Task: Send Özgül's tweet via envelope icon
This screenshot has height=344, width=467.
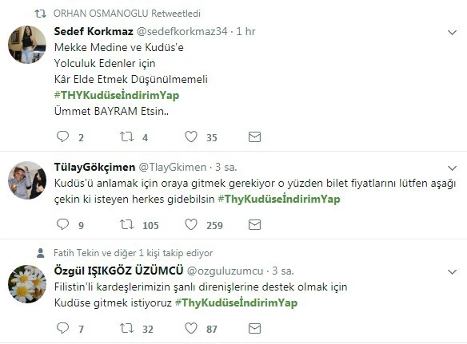Action: pyautogui.click(x=254, y=328)
